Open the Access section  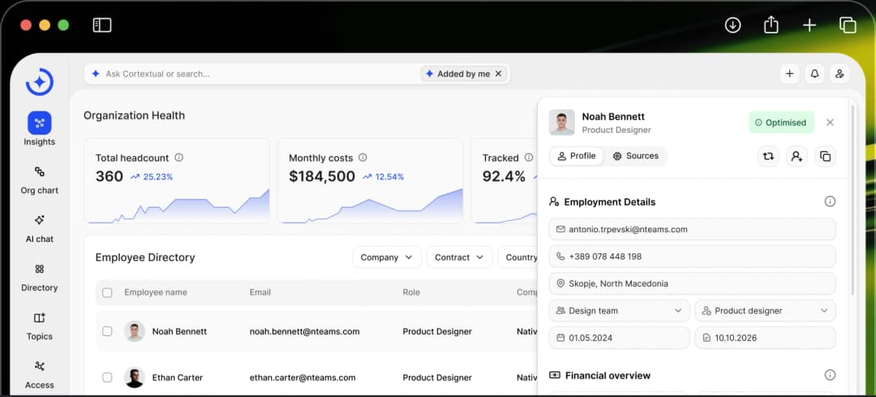[x=39, y=374]
